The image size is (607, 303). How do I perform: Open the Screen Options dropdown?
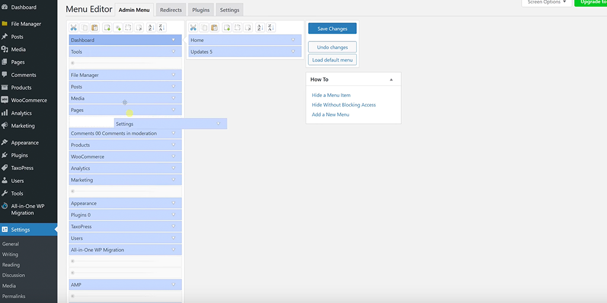coord(547,2)
